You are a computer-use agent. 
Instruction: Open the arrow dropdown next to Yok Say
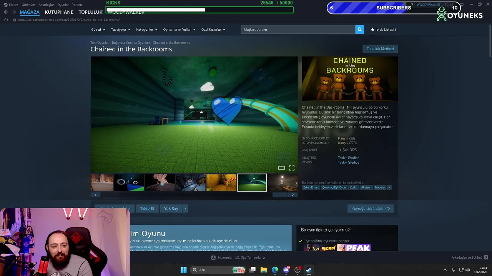(x=185, y=209)
